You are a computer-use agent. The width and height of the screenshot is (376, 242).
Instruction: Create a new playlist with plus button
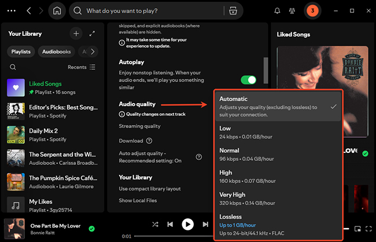(76, 34)
